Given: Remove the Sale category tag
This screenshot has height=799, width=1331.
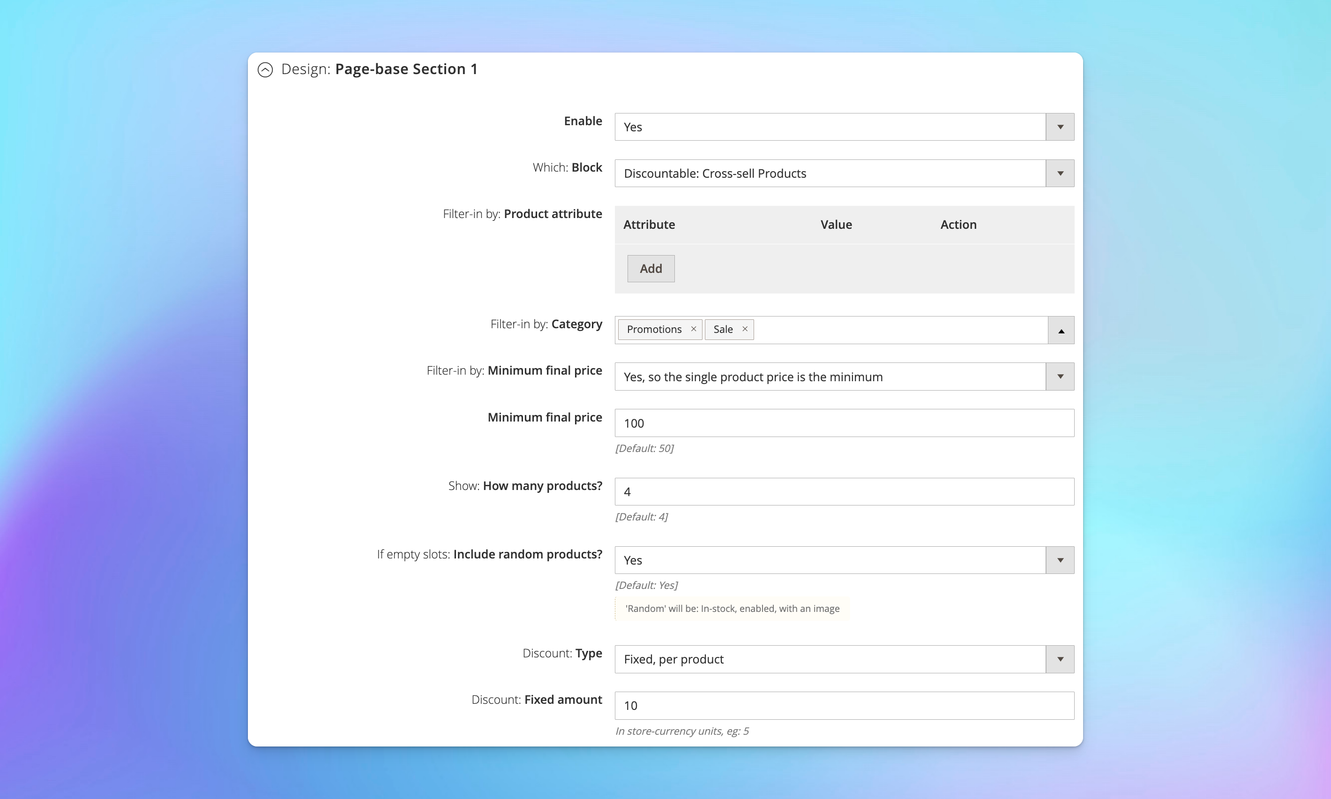Looking at the screenshot, I should (x=745, y=329).
